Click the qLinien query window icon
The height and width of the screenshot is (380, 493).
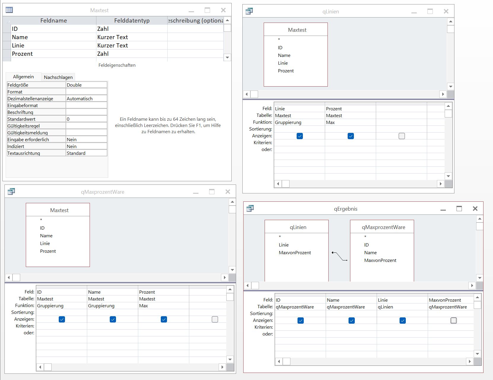[249, 11]
